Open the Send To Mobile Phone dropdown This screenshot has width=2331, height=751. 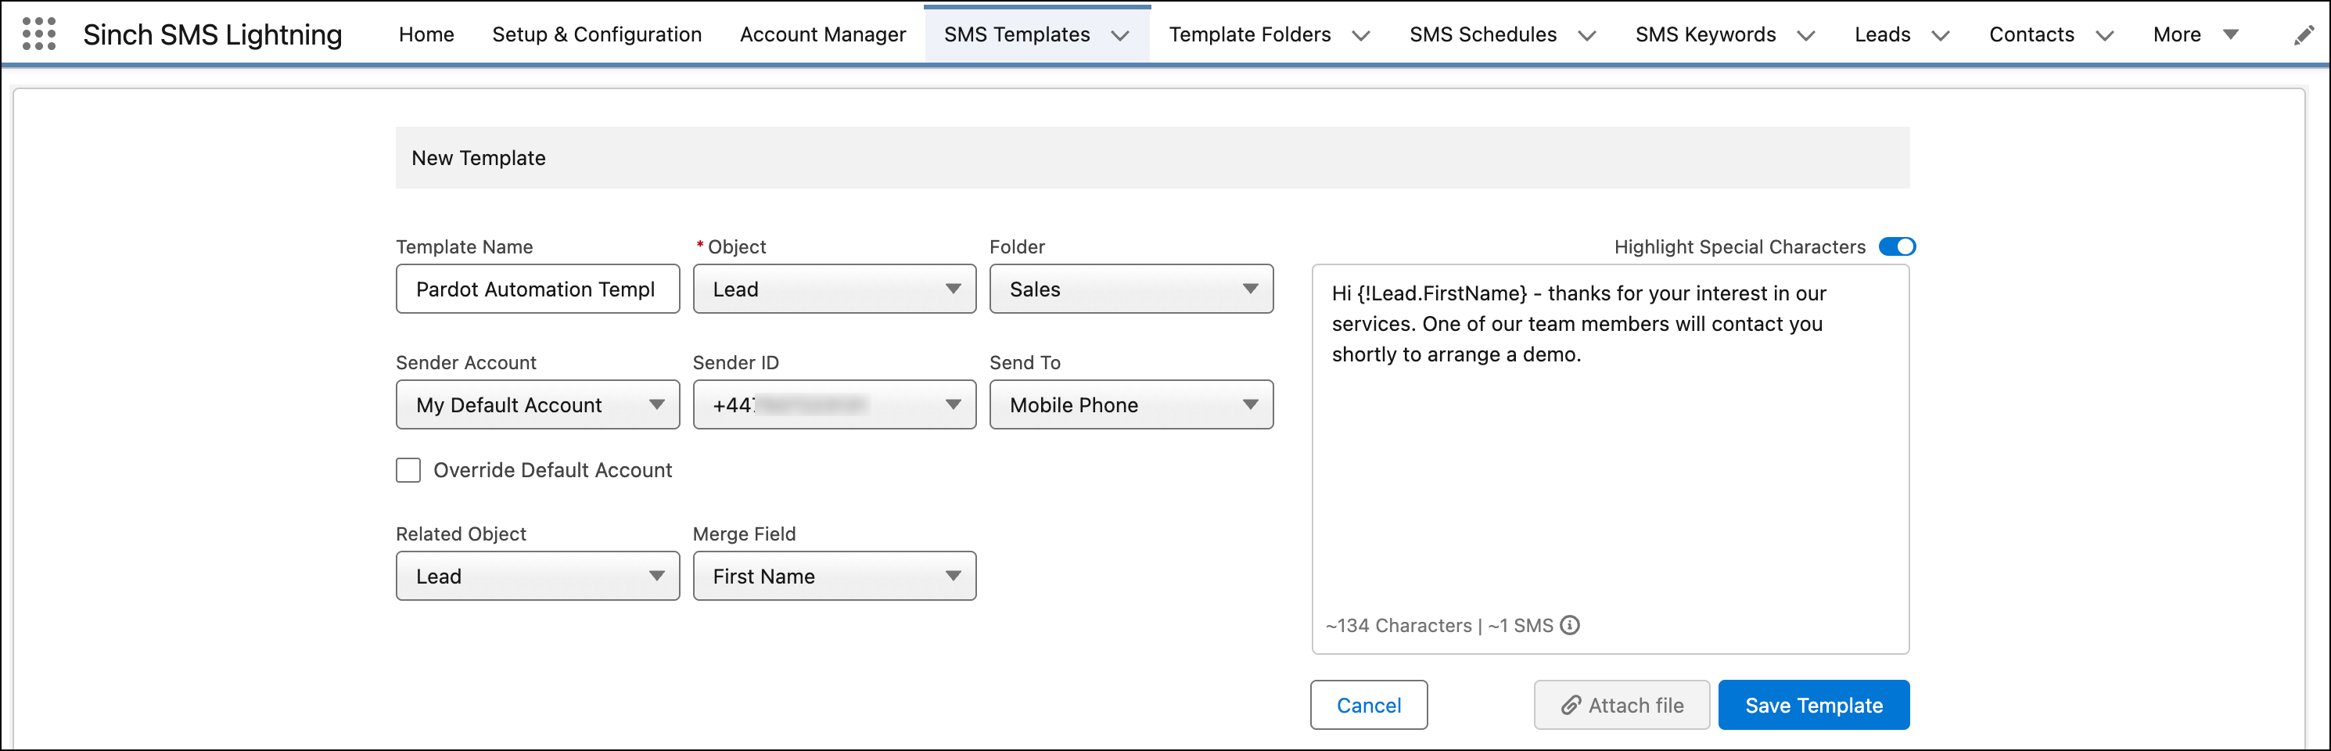pyautogui.click(x=1131, y=404)
